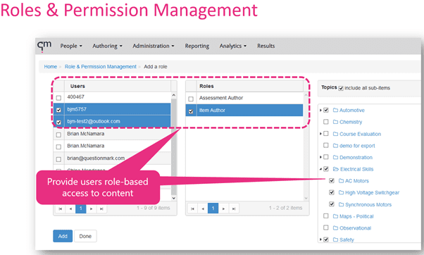This screenshot has width=424, height=255.
Task: Collapse the Electrical Skills node
Action: [x=320, y=169]
